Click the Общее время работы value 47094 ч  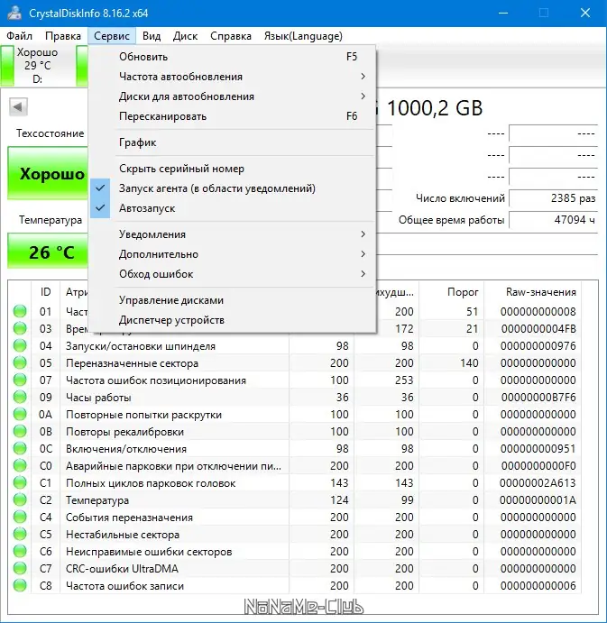[554, 220]
